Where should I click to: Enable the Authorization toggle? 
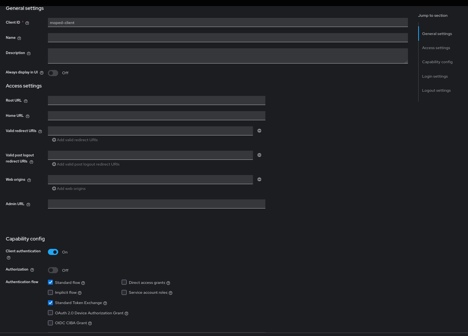53,270
